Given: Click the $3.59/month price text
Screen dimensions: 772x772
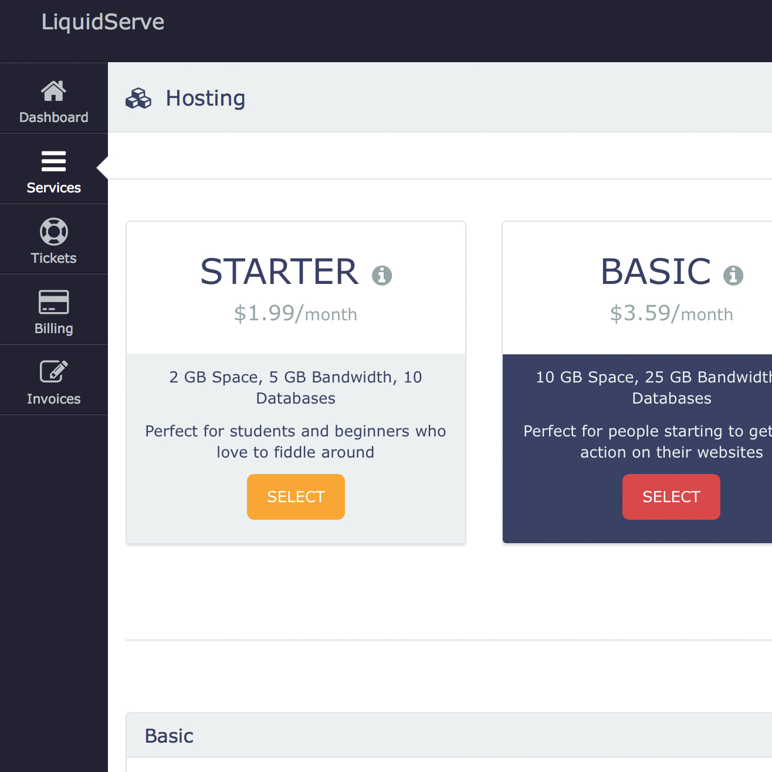Looking at the screenshot, I should [x=671, y=314].
